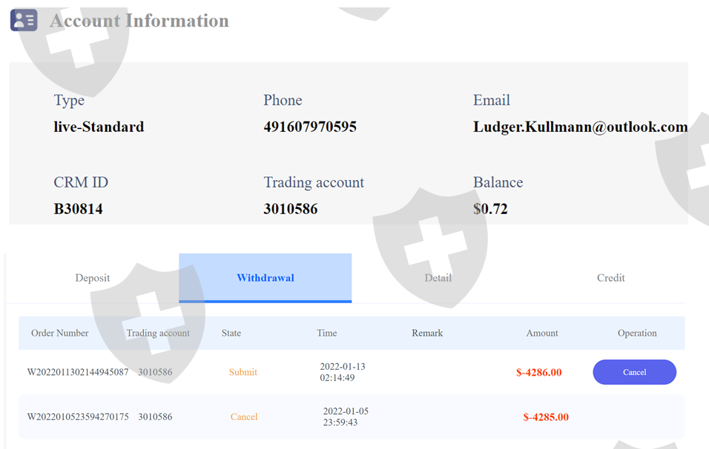Click the Time column header

coord(326,333)
